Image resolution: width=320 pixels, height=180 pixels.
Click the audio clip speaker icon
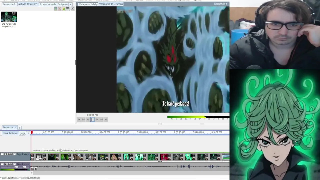[x=36, y=169]
